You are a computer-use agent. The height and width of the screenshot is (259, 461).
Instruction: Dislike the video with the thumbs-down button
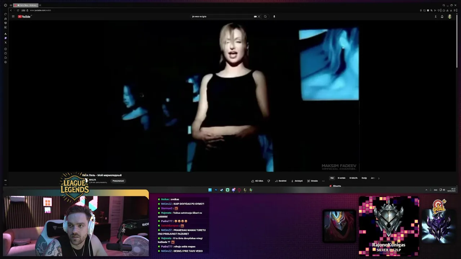pos(269,181)
